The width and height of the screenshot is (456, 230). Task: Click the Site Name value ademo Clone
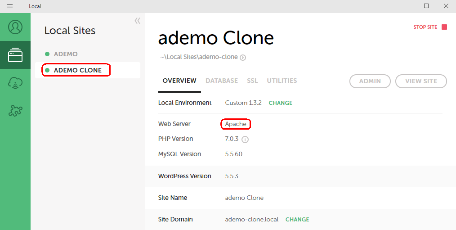[x=244, y=198]
